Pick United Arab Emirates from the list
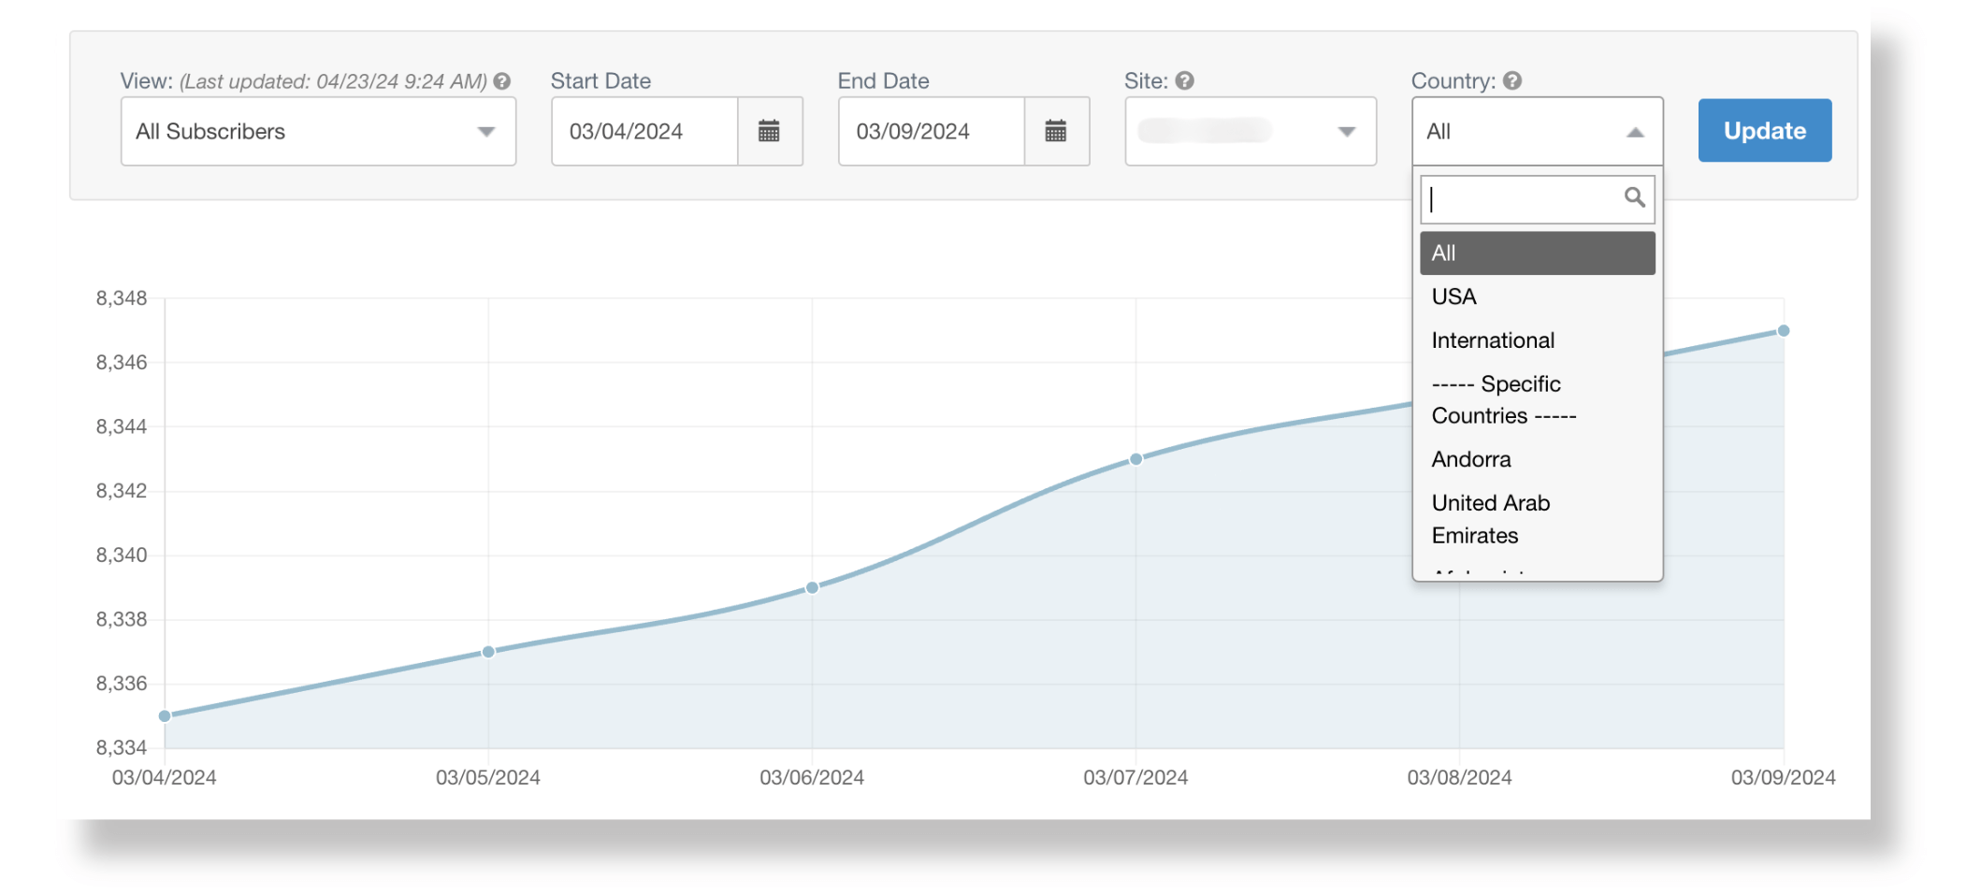 [1491, 520]
